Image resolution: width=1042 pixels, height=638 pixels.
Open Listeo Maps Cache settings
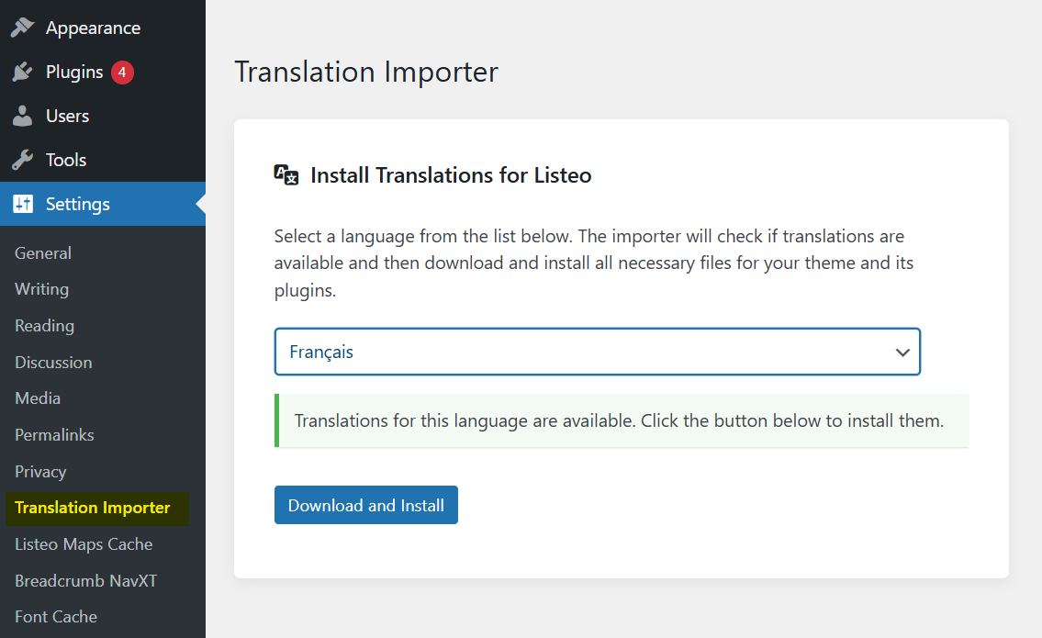(x=84, y=544)
